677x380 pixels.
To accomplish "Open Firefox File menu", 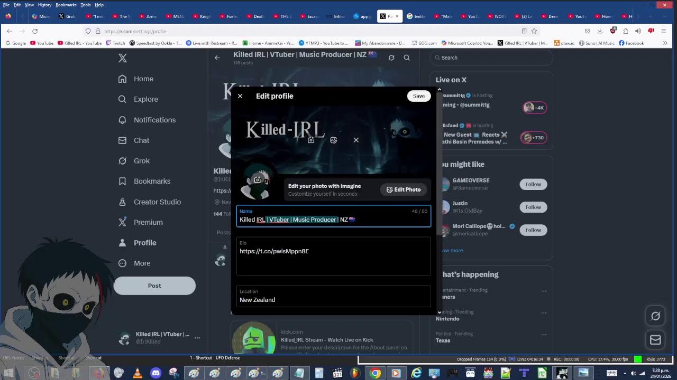I will pos(6,5).
